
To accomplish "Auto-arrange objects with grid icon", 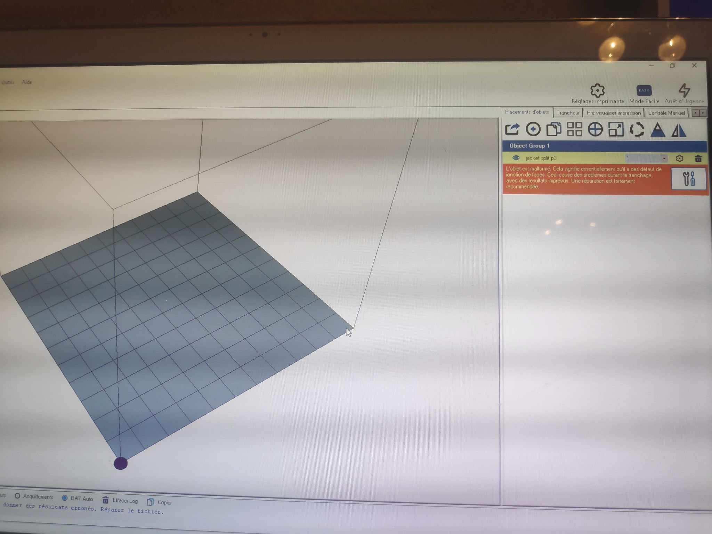I will click(574, 129).
